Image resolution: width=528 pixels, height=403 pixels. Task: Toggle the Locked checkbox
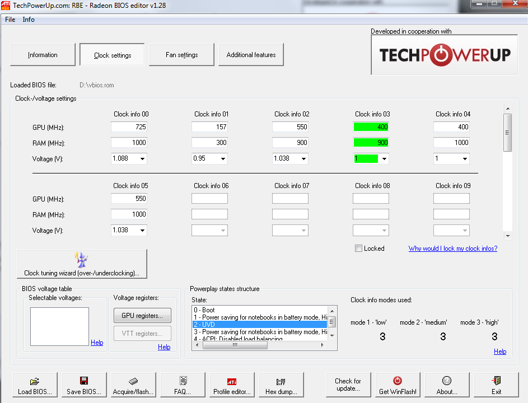click(x=358, y=249)
